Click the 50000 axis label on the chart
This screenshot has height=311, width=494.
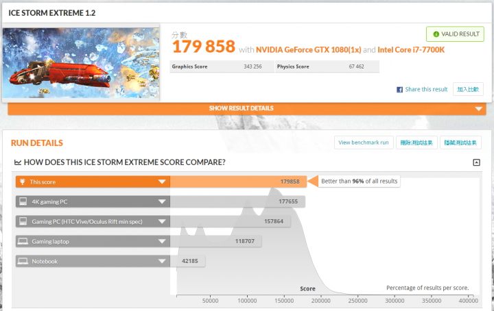pos(210,301)
